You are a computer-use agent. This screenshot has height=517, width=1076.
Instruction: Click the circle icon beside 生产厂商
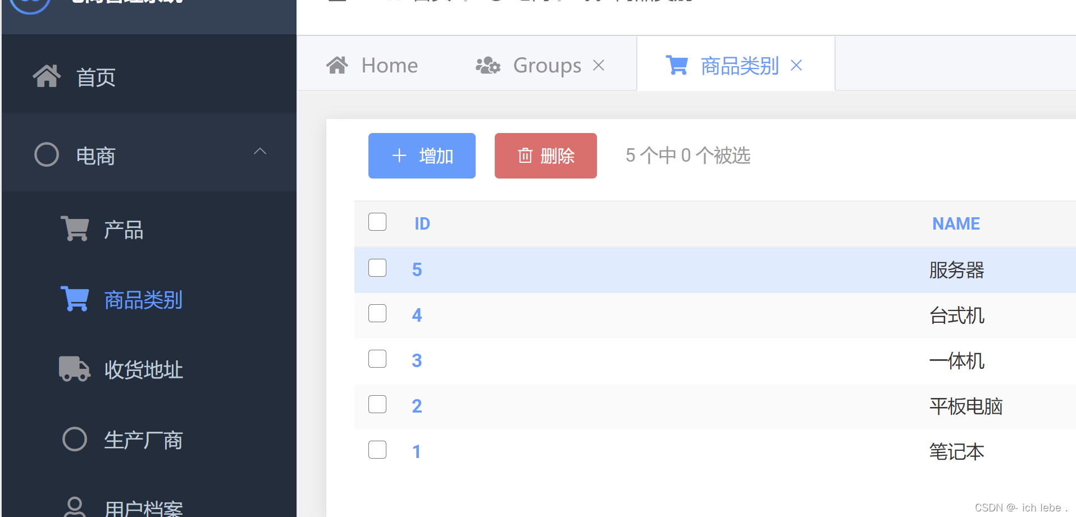coord(75,440)
